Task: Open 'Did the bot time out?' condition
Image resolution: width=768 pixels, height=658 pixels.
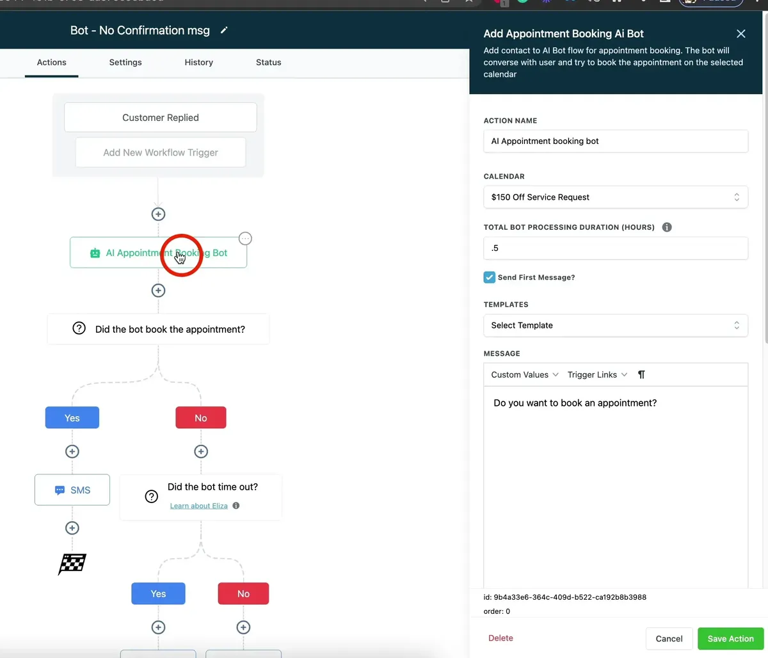Action: point(201,497)
